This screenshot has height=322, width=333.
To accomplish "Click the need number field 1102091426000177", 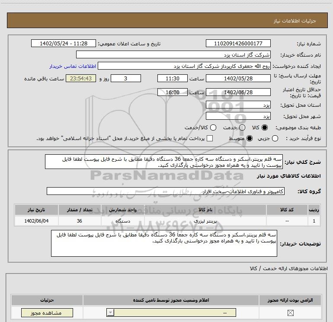I will 238,43.
